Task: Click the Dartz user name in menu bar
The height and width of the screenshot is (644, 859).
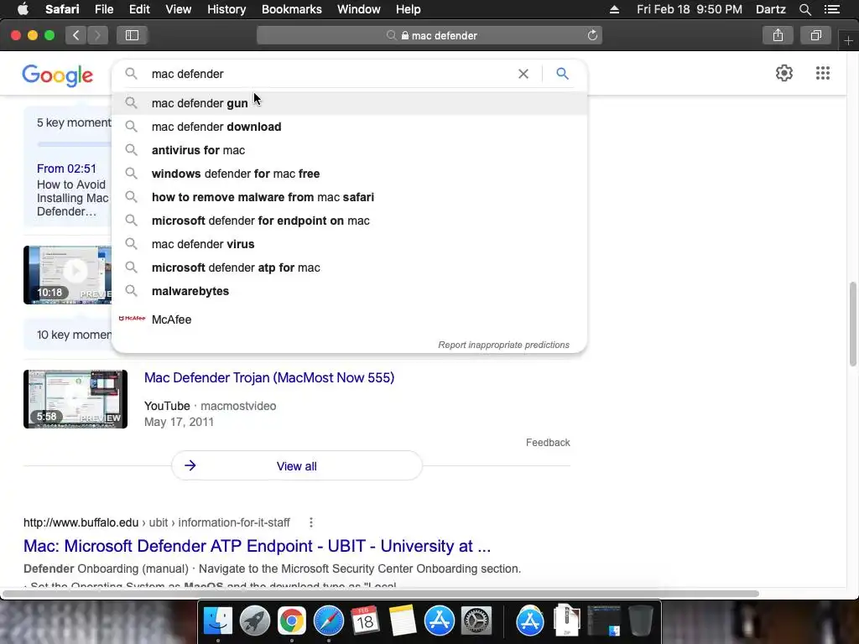Action: (x=770, y=9)
